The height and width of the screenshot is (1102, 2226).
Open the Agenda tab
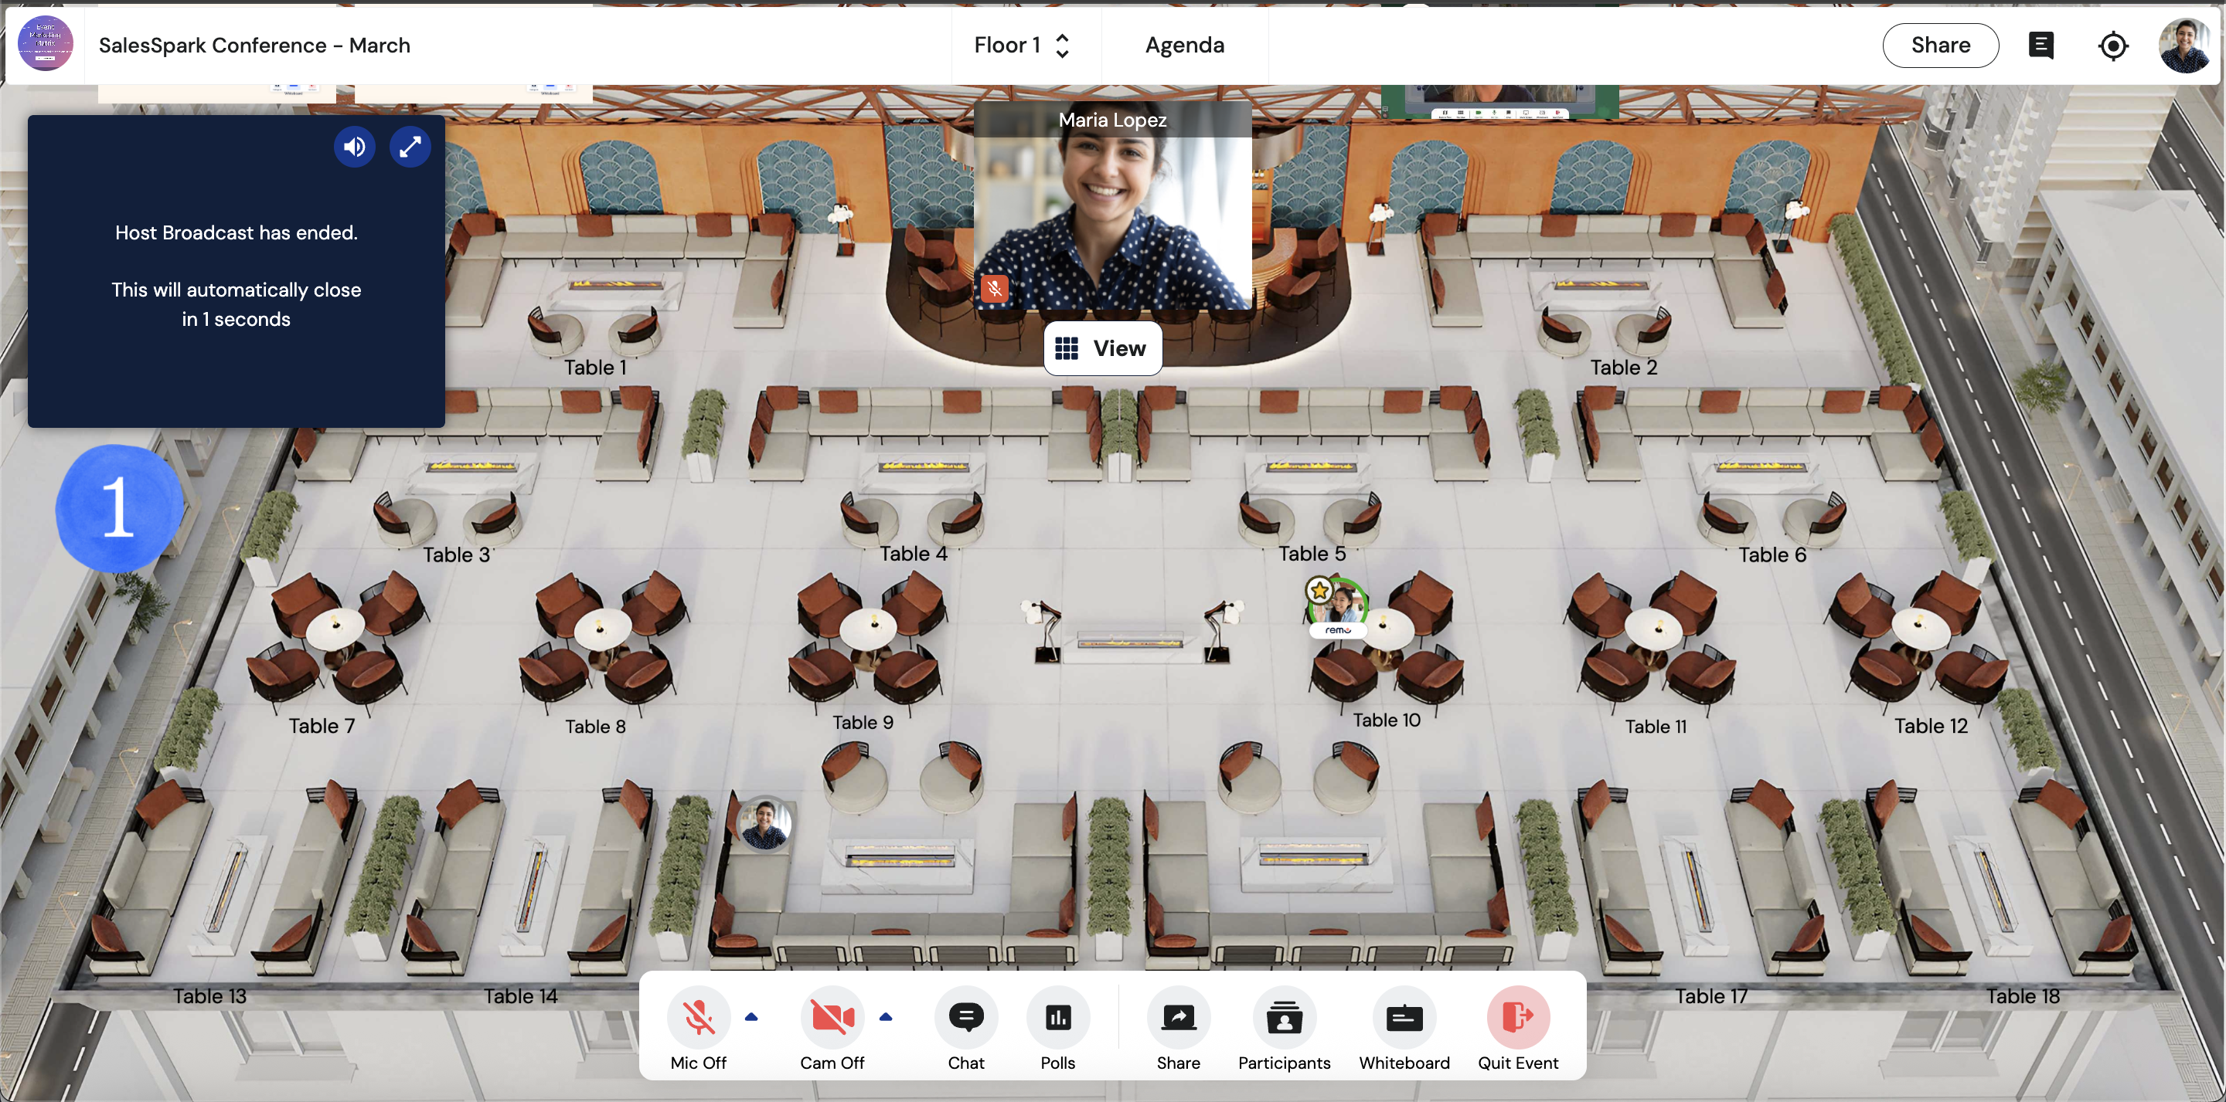[x=1184, y=46]
